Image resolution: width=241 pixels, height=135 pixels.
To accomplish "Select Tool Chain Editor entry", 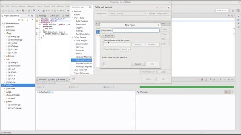I will [x=83, y=34].
